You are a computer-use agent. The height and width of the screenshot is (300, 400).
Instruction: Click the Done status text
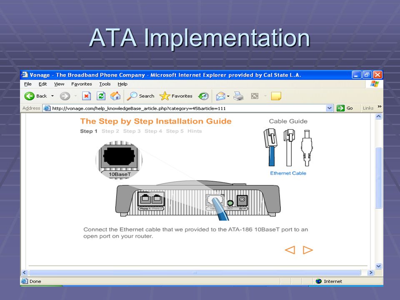[35, 281]
